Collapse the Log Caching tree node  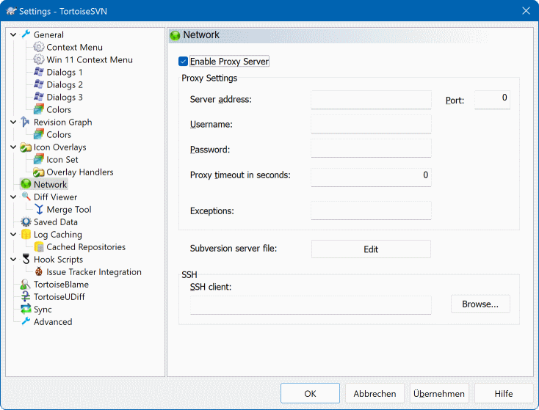pyautogui.click(x=13, y=234)
